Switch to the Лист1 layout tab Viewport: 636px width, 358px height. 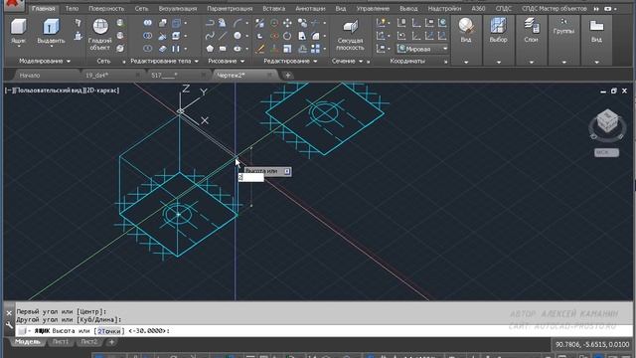coord(60,342)
